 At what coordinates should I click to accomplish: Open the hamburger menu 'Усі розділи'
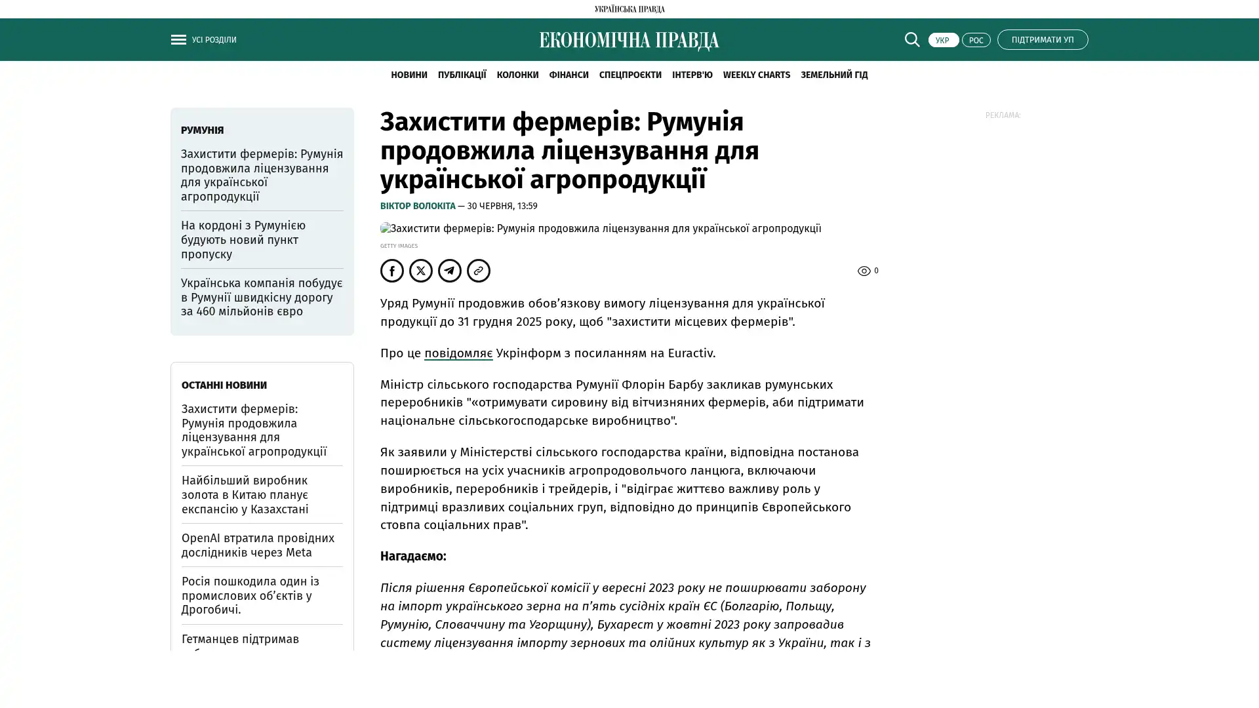(178, 39)
